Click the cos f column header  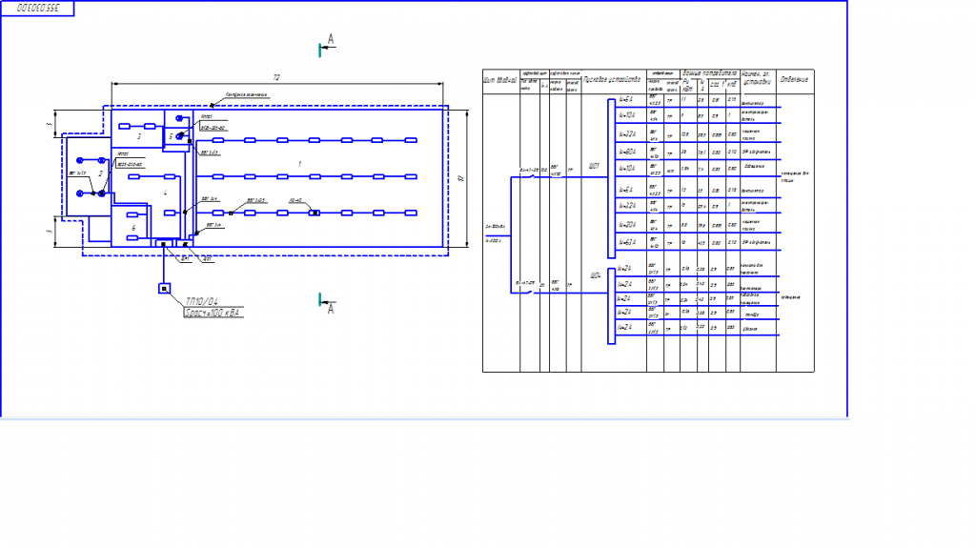pyautogui.click(x=718, y=84)
